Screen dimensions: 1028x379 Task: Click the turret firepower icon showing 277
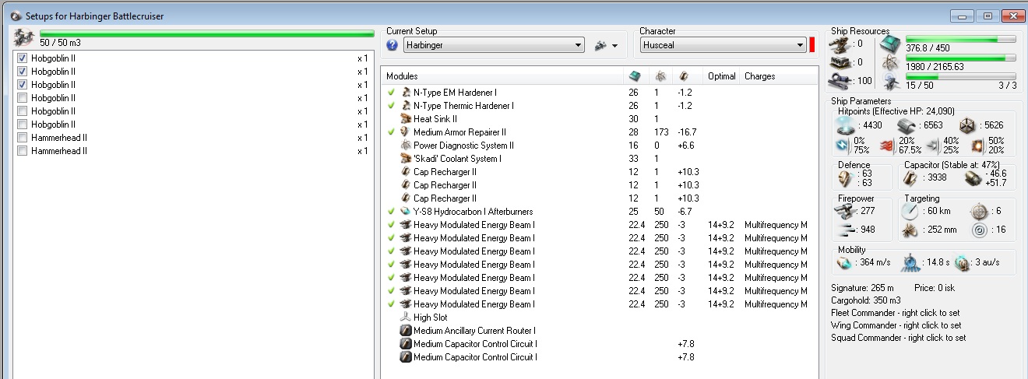pyautogui.click(x=844, y=211)
